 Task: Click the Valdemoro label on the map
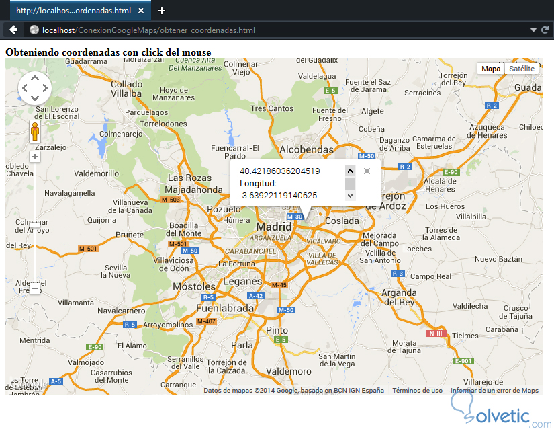[x=289, y=371]
